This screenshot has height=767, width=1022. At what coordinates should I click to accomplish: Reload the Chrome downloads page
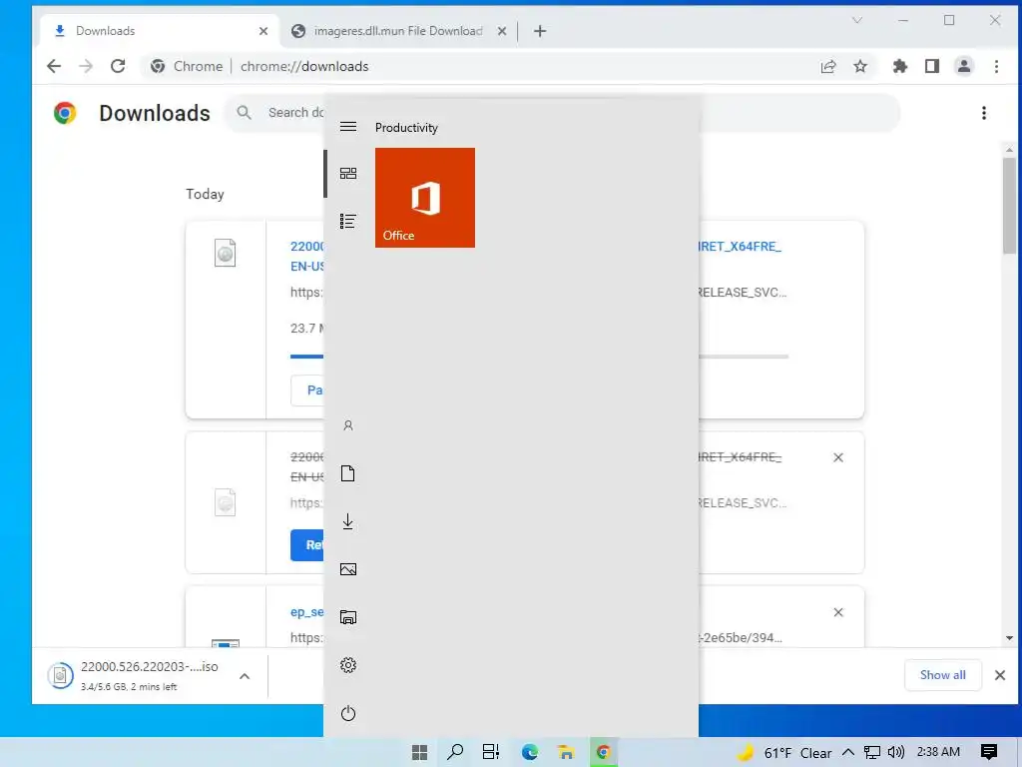118,66
